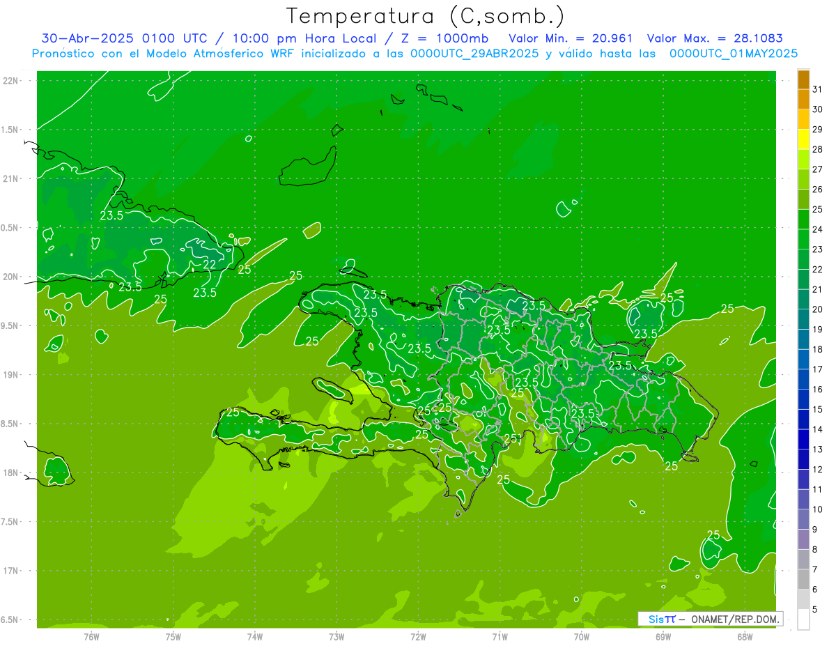Pick the light gray swatch between colorbar 5 and 6
836x646 pixels.
click(x=803, y=600)
